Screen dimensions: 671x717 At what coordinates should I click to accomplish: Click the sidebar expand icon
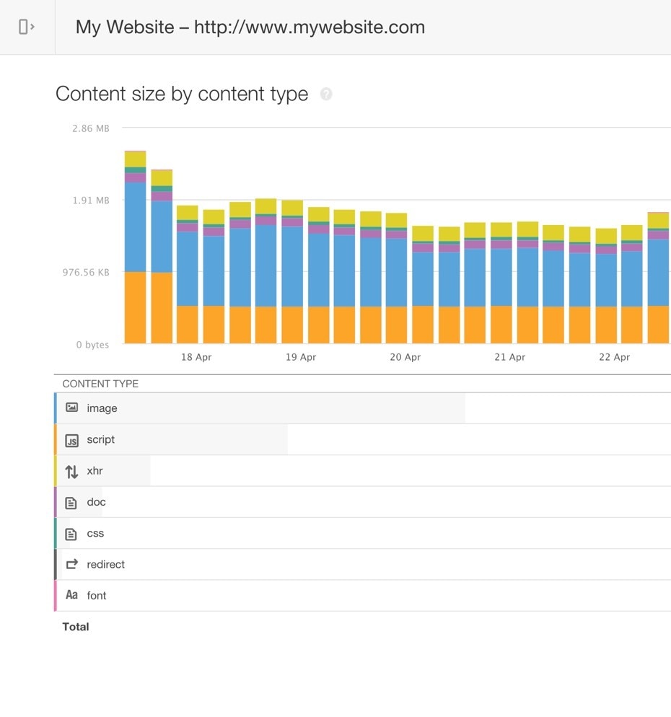[27, 27]
